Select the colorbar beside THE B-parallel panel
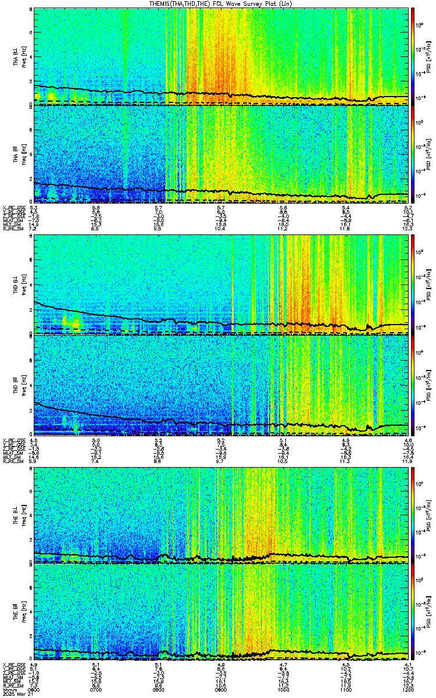This screenshot has height=698, width=436. (x=413, y=612)
